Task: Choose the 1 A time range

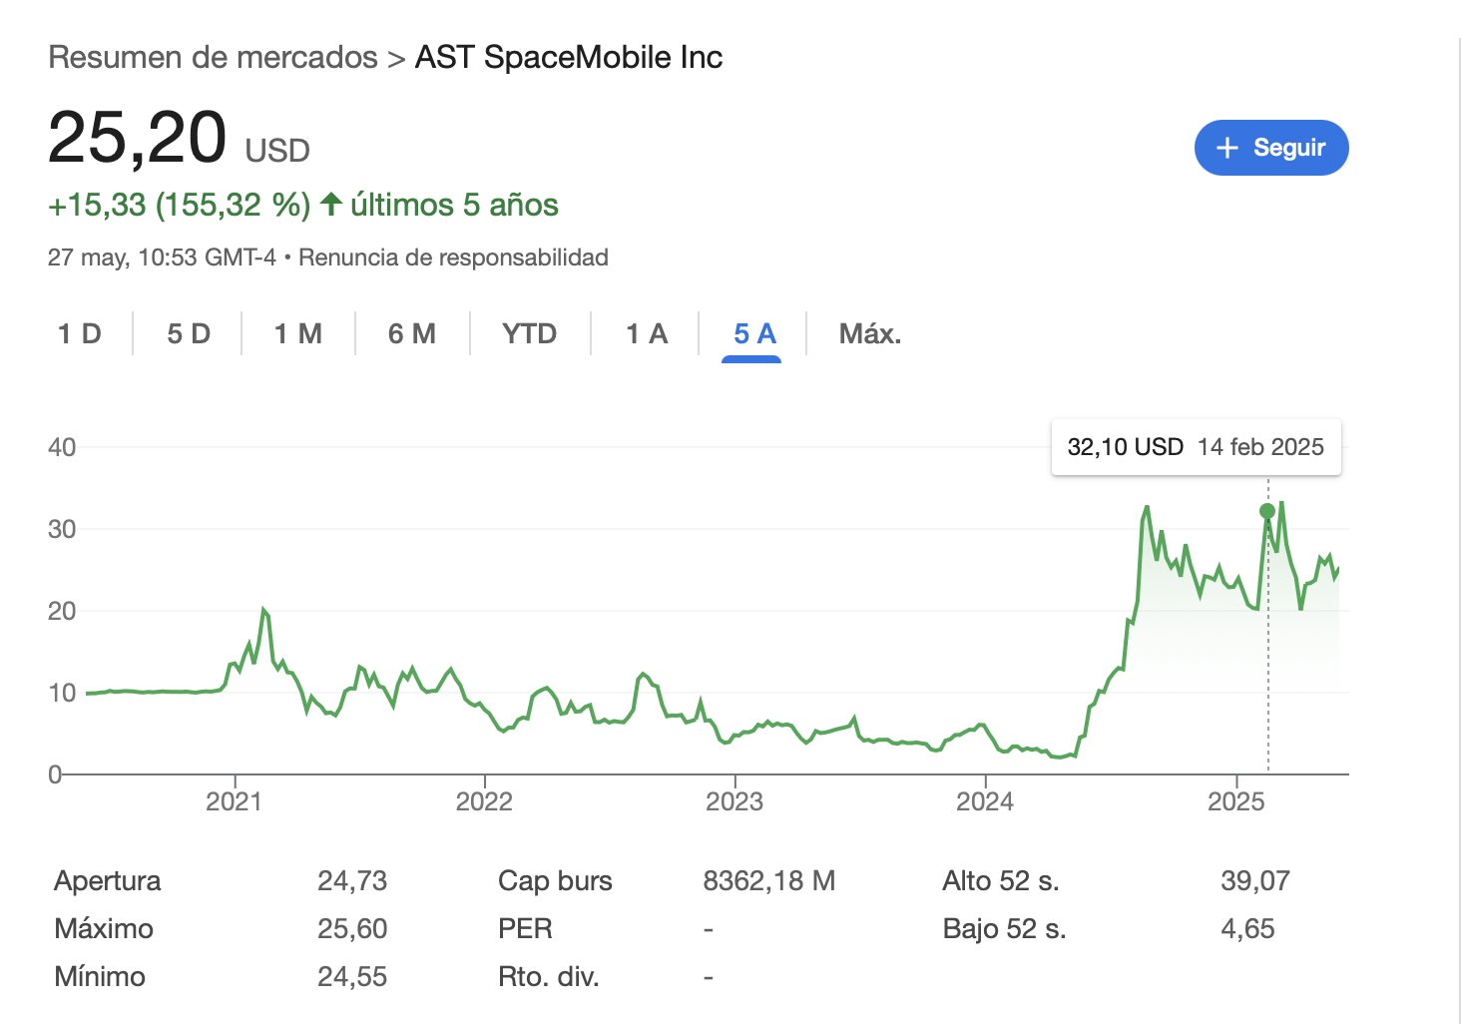Action: click(647, 333)
